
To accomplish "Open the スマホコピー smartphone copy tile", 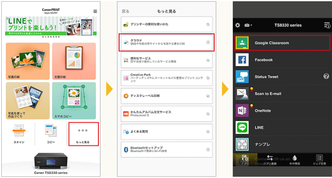I will [x=74, y=101].
